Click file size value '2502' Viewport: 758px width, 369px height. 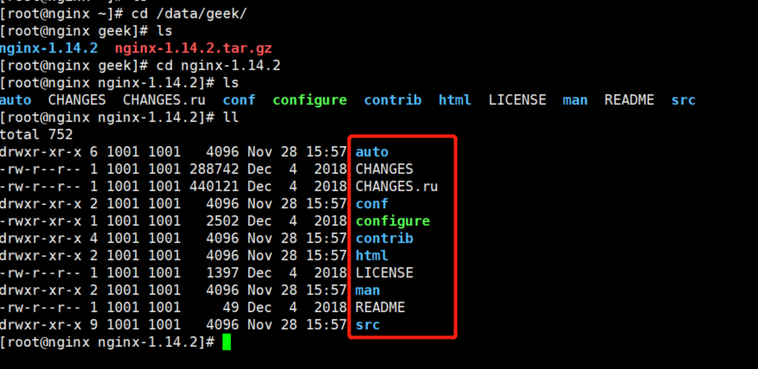point(222,221)
